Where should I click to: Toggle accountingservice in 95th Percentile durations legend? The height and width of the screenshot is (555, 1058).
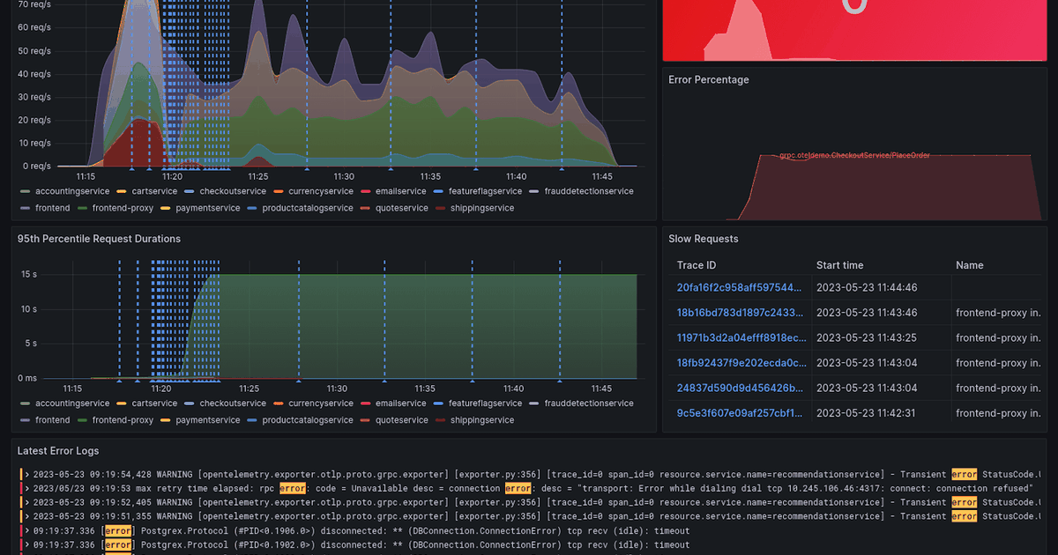(x=72, y=403)
